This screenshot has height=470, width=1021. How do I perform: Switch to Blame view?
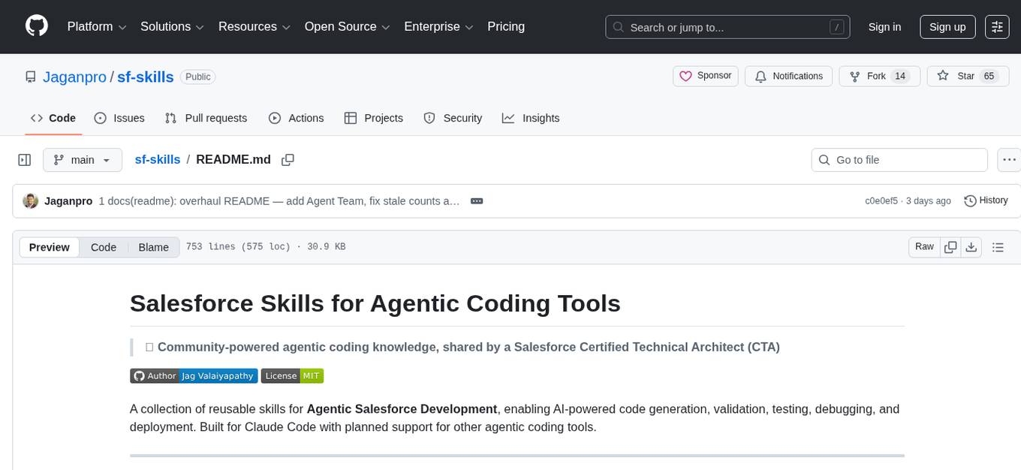point(153,247)
